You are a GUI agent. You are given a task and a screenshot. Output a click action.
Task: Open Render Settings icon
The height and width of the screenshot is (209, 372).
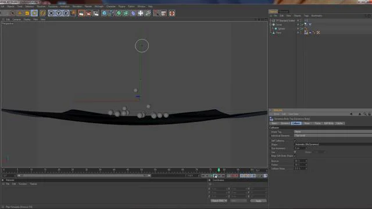click(x=96, y=13)
